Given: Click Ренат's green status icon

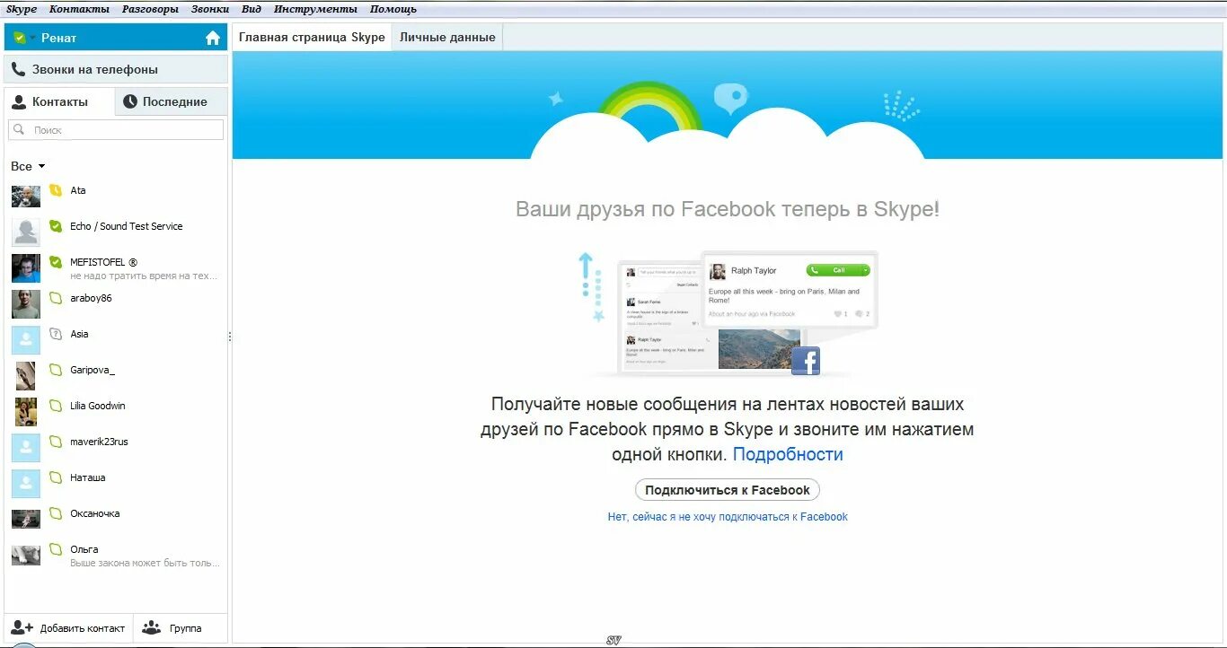Looking at the screenshot, I should click(19, 38).
